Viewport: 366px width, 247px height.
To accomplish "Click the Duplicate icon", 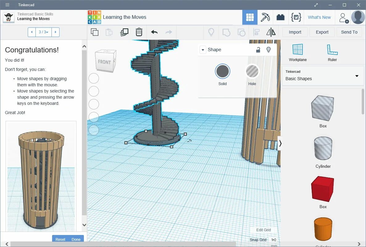I will pyautogui.click(x=124, y=32).
